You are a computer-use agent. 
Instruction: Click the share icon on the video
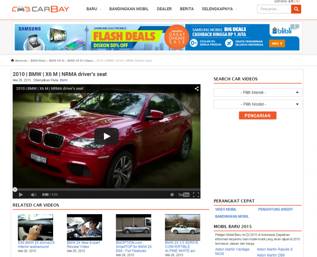[x=197, y=88]
